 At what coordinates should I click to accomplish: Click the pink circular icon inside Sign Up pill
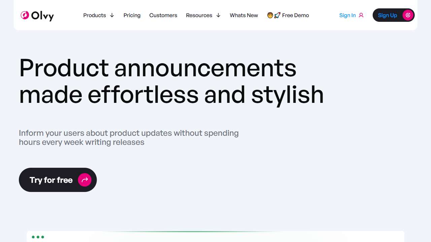(x=408, y=15)
